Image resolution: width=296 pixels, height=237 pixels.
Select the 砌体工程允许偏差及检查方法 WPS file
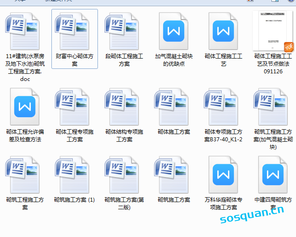25,107
